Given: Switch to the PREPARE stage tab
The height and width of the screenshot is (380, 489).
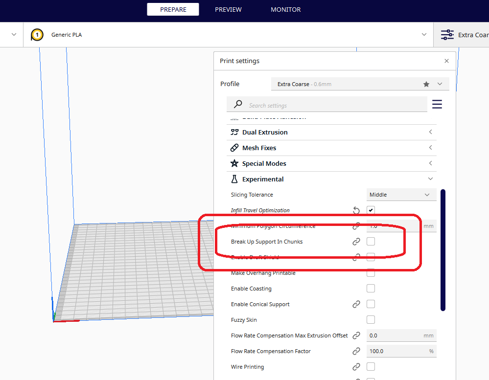Looking at the screenshot, I should pos(173,9).
